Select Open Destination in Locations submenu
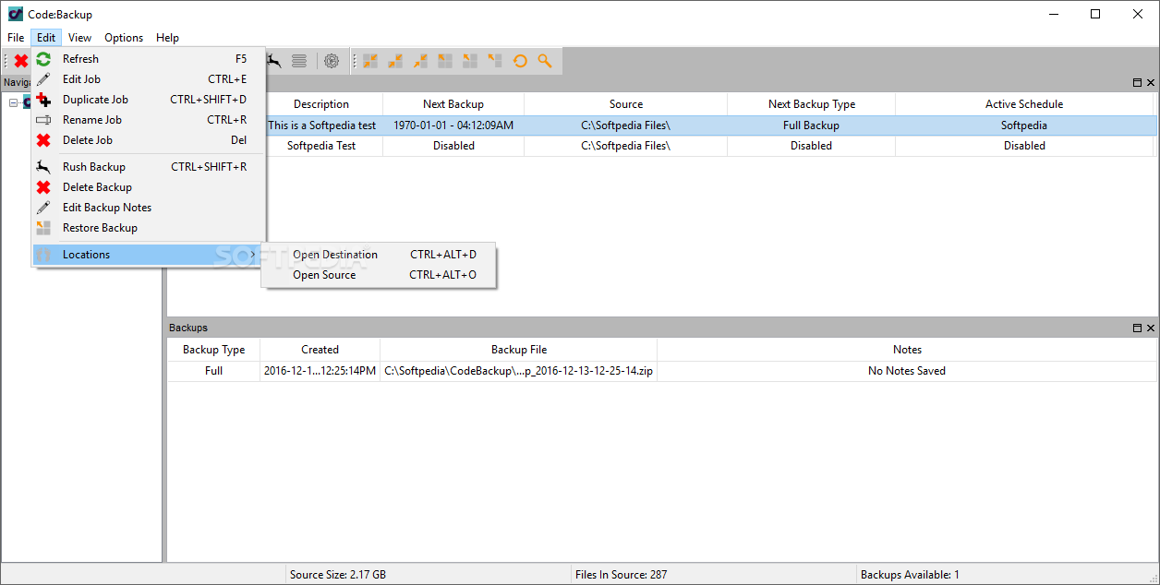The height and width of the screenshot is (585, 1160). coord(380,255)
